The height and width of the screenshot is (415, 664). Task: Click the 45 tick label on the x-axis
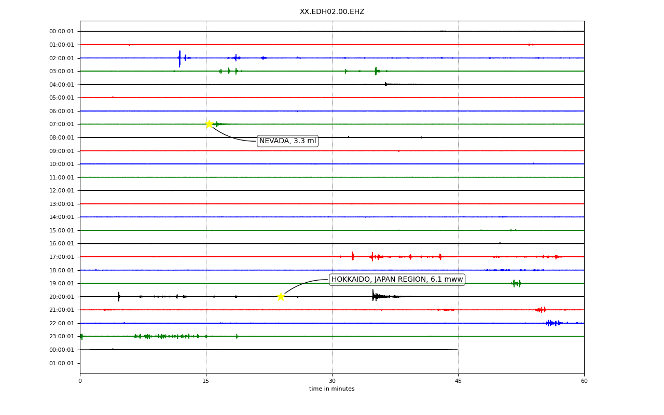tap(458, 381)
